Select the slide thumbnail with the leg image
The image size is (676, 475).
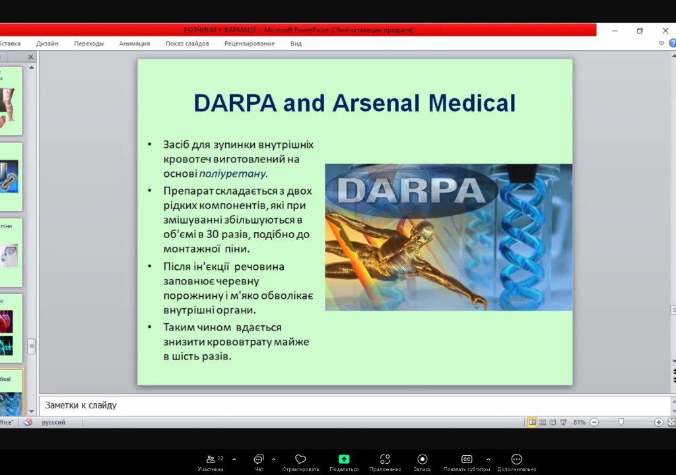pos(11,100)
